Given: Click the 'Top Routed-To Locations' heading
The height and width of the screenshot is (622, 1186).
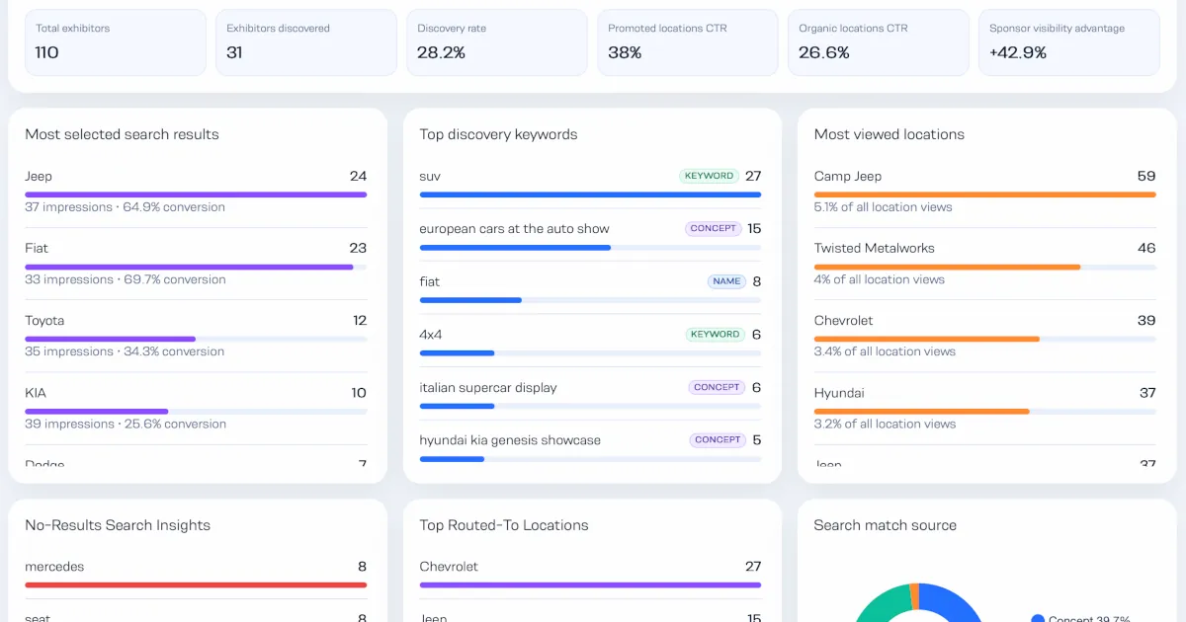Looking at the screenshot, I should pyautogui.click(x=503, y=525).
